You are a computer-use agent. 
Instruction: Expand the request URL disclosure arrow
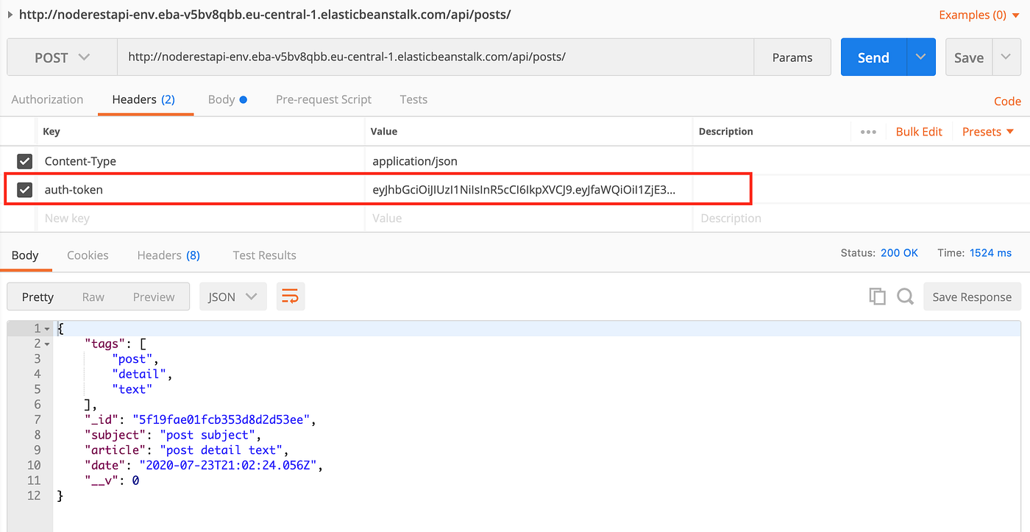pyautogui.click(x=9, y=14)
